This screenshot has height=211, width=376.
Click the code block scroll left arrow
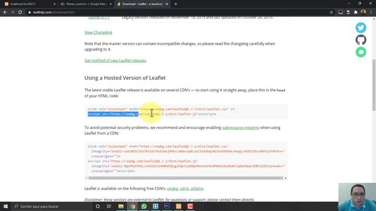pyautogui.click(x=86, y=178)
